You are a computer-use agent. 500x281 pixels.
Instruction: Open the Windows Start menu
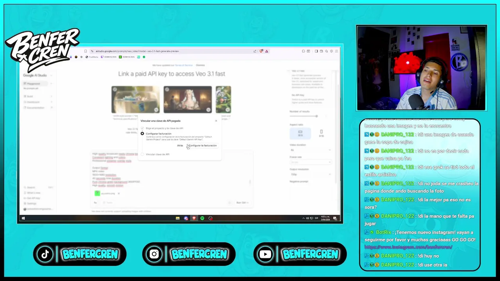tap(23, 218)
